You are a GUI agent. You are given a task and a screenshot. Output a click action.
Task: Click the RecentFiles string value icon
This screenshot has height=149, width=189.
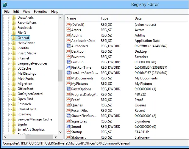coord(68,110)
